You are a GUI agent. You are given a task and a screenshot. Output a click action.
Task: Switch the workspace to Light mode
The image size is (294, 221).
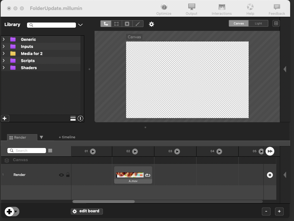click(x=258, y=23)
